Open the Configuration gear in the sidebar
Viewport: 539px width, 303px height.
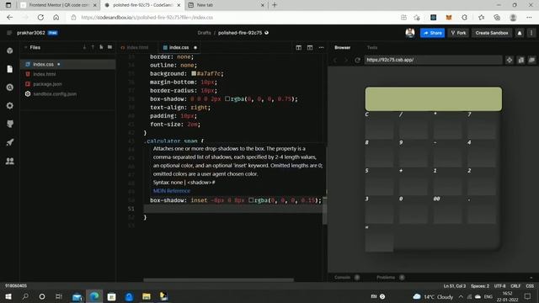coord(9,105)
